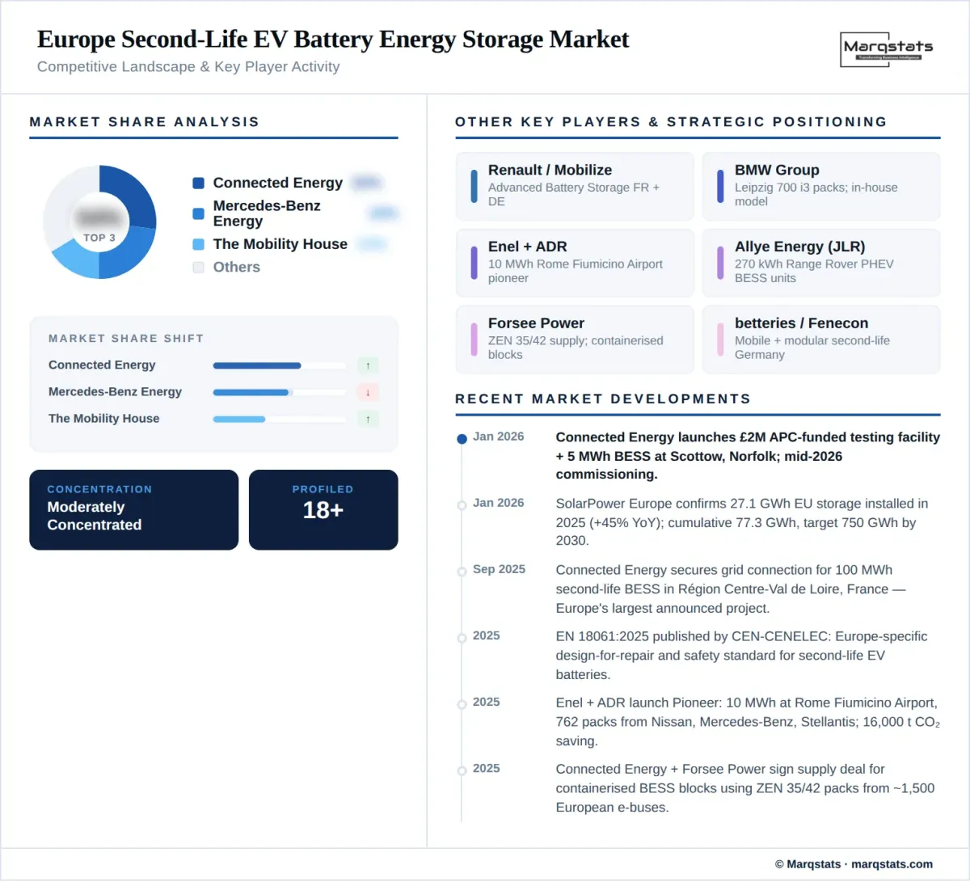Click the Sep 2025 timeline dot
This screenshot has width=970, height=882.
point(462,572)
